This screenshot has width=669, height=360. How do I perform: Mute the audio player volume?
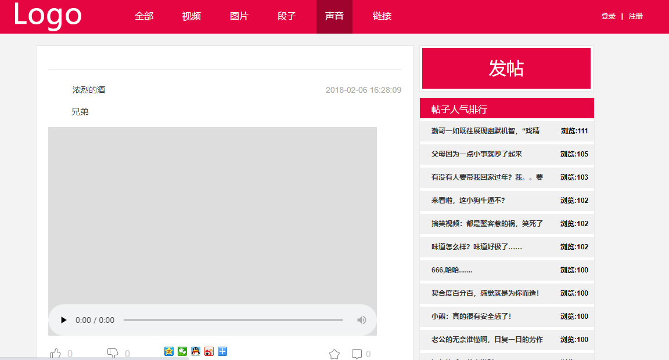361,320
